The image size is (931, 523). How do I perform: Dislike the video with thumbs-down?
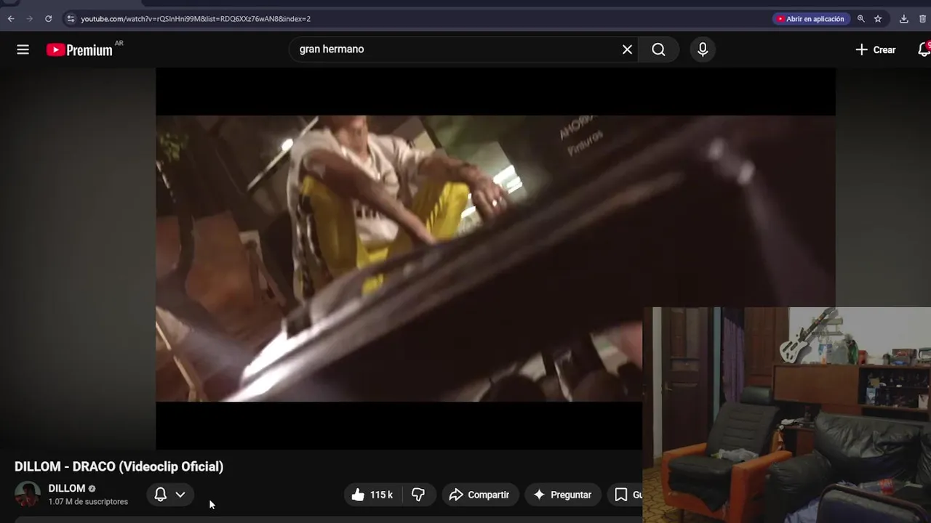[418, 495]
